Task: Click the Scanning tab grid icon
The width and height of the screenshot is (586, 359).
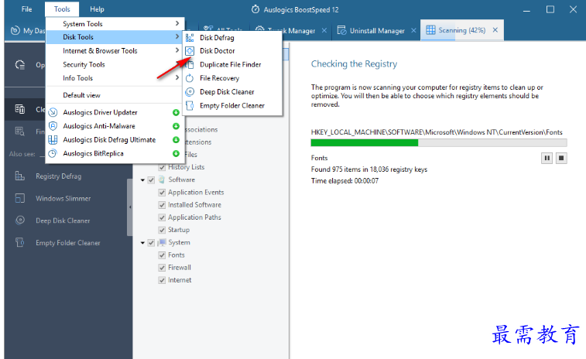Action: click(430, 30)
